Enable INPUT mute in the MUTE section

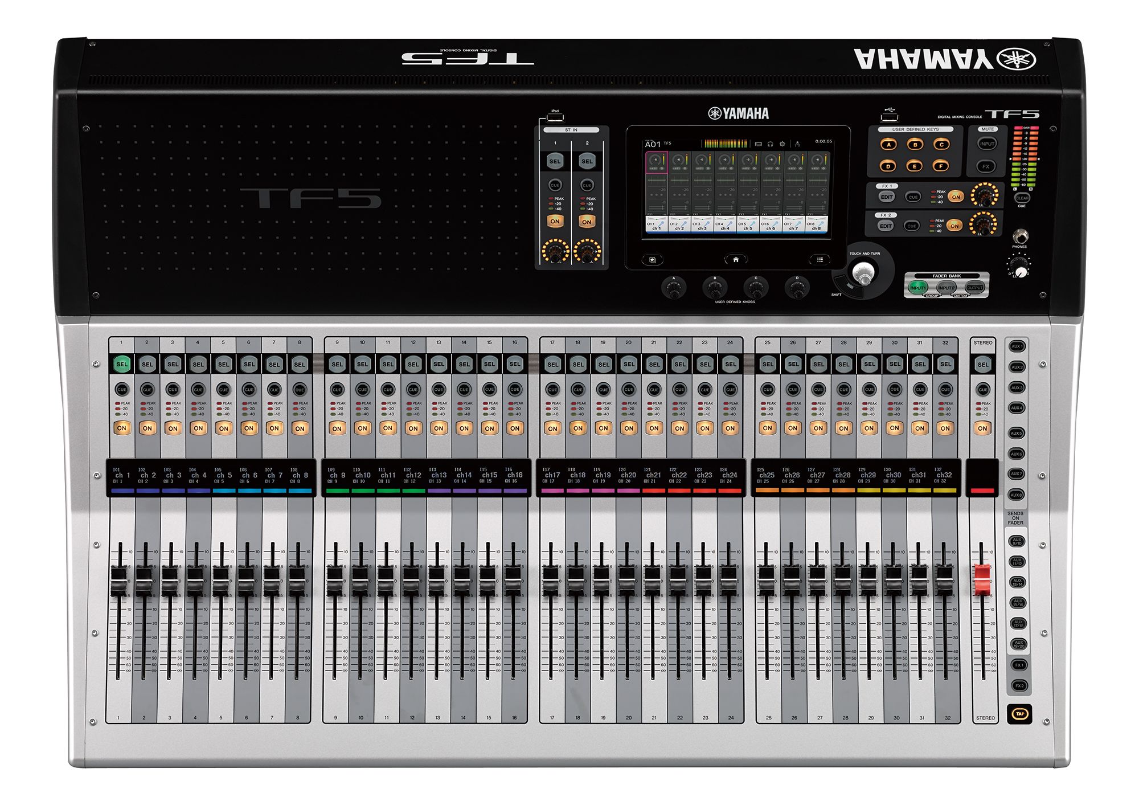pyautogui.click(x=987, y=143)
